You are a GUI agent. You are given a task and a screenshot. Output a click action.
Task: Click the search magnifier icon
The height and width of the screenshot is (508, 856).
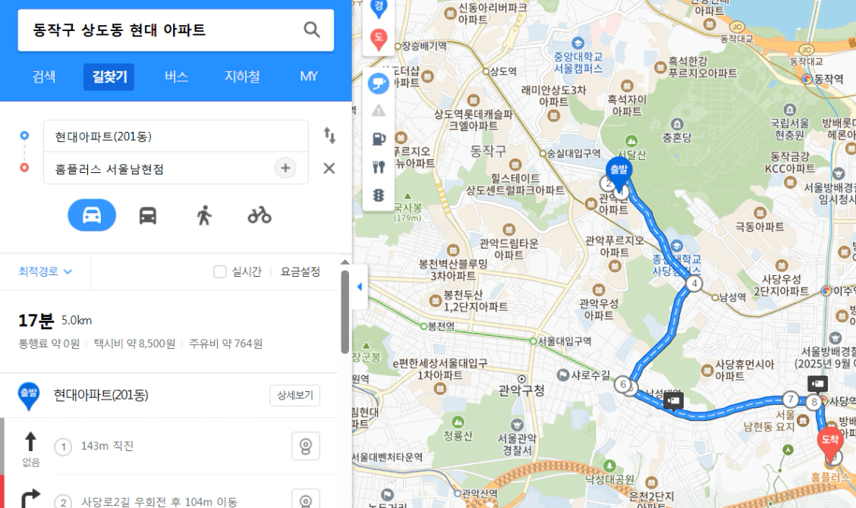click(x=312, y=30)
